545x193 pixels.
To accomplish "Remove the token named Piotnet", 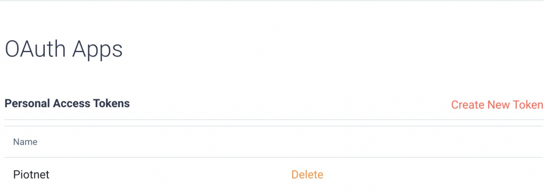I will 307,174.
